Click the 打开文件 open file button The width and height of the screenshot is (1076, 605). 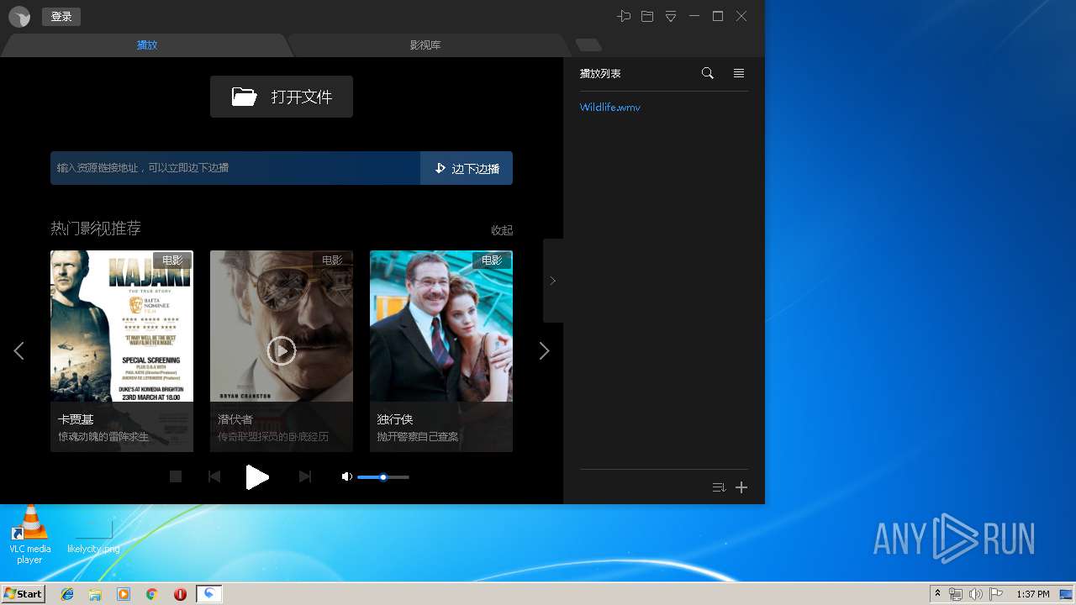click(282, 97)
